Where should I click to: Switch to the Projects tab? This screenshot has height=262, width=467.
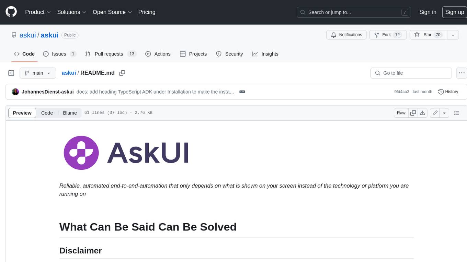pyautogui.click(x=193, y=54)
